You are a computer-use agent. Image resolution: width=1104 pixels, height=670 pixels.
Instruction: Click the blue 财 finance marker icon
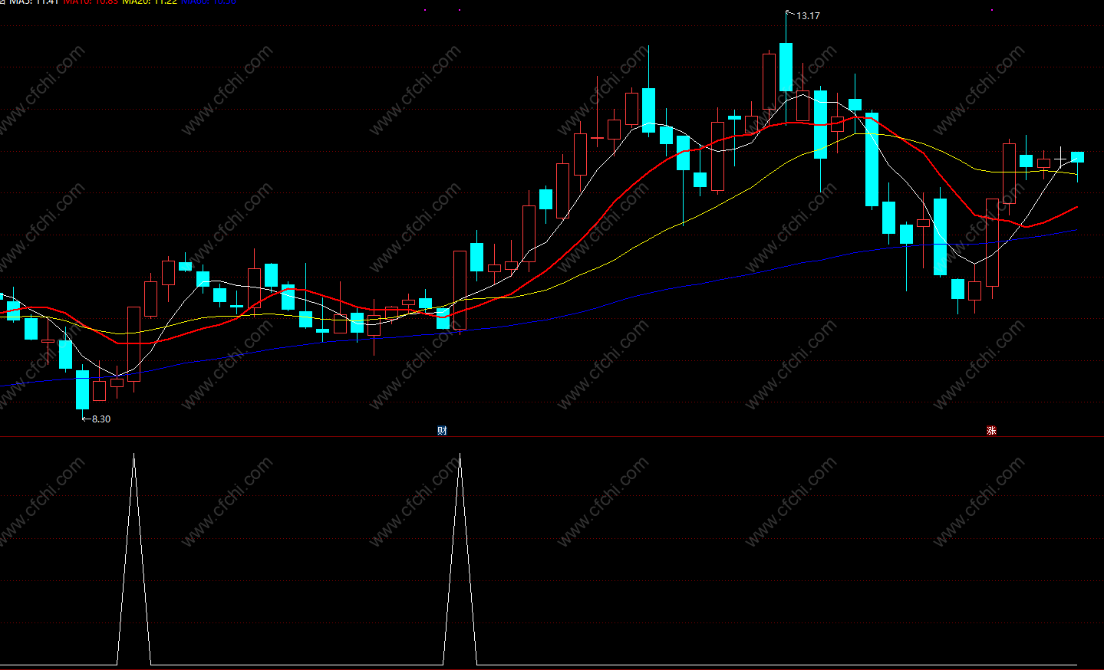tap(442, 431)
